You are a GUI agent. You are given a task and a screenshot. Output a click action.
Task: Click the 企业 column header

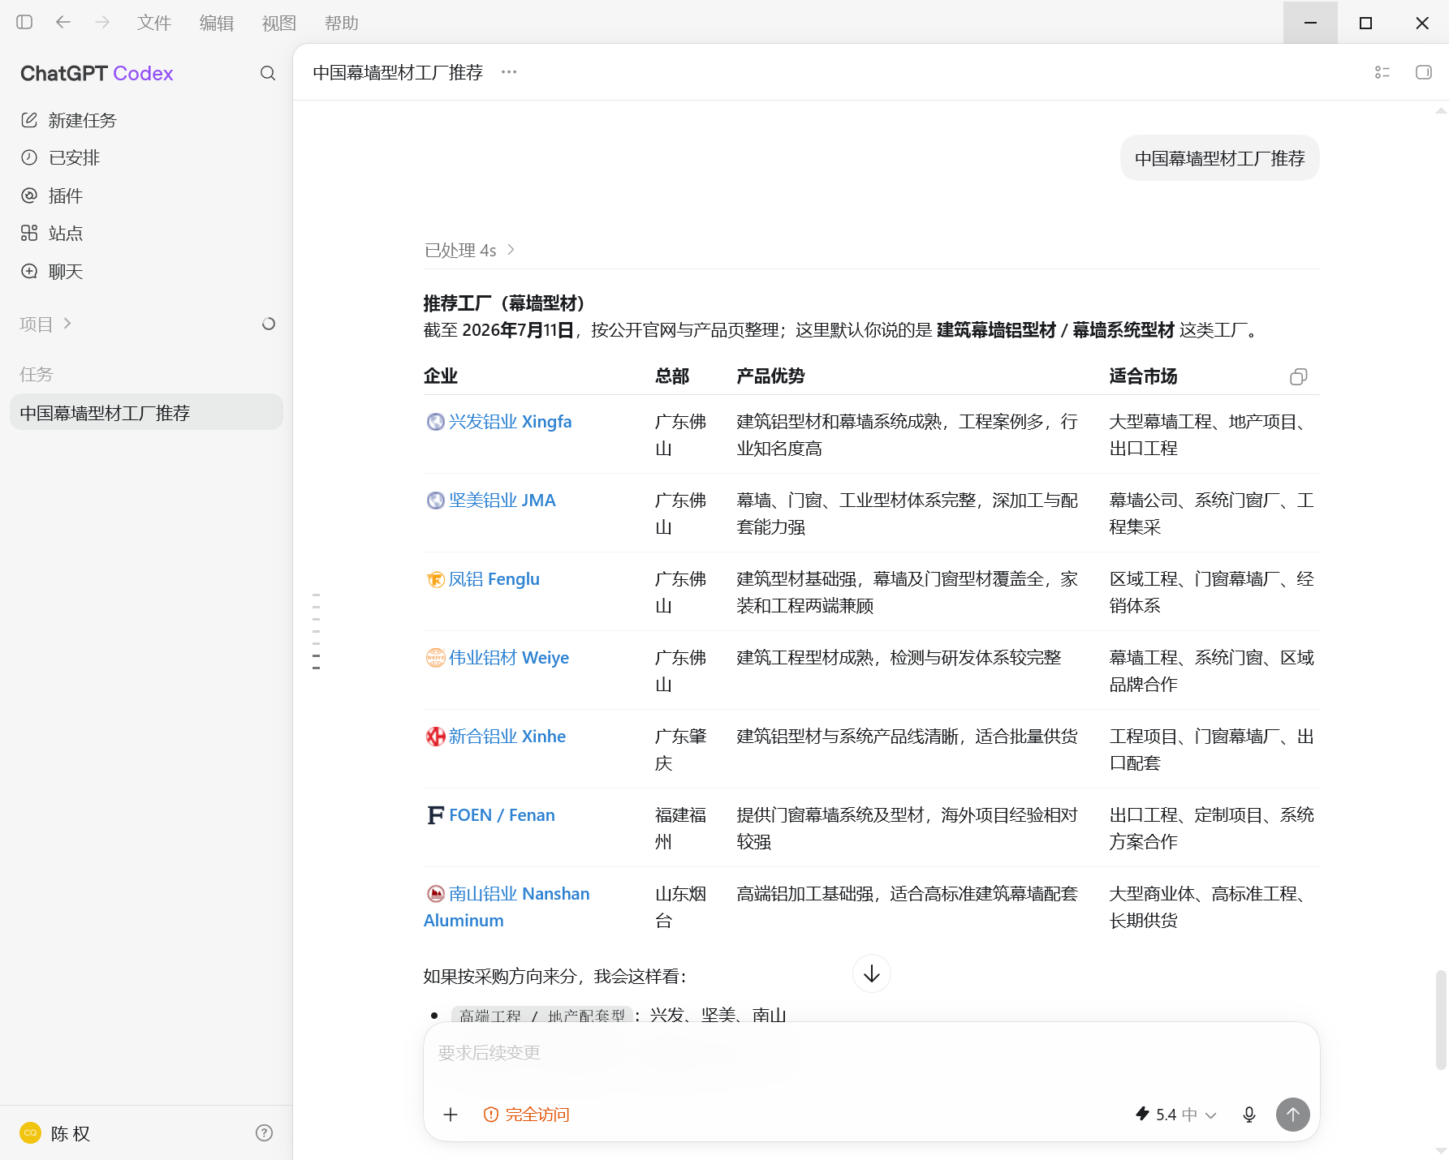(441, 376)
